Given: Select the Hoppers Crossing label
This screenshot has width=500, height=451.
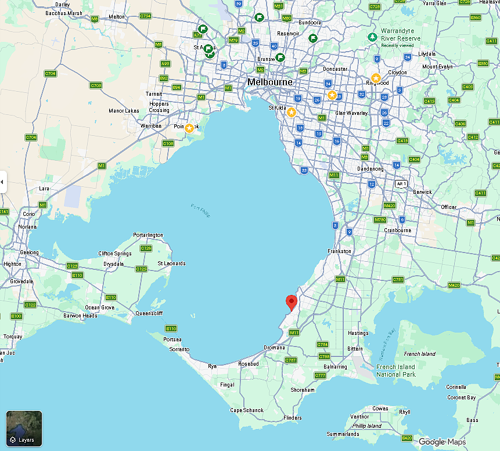Looking at the screenshot, I should (x=159, y=107).
